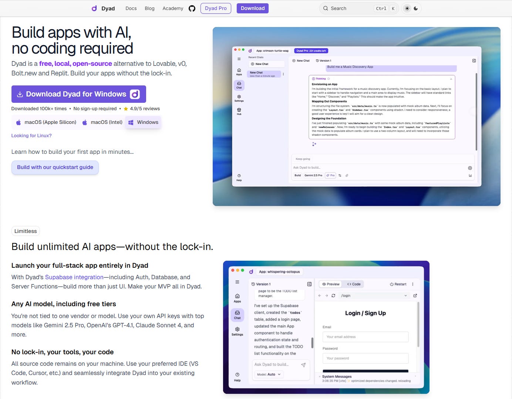Open the Model: Auto dropdown

(269, 374)
